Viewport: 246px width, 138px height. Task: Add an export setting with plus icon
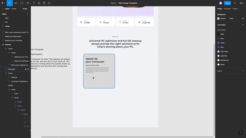click(x=243, y=71)
